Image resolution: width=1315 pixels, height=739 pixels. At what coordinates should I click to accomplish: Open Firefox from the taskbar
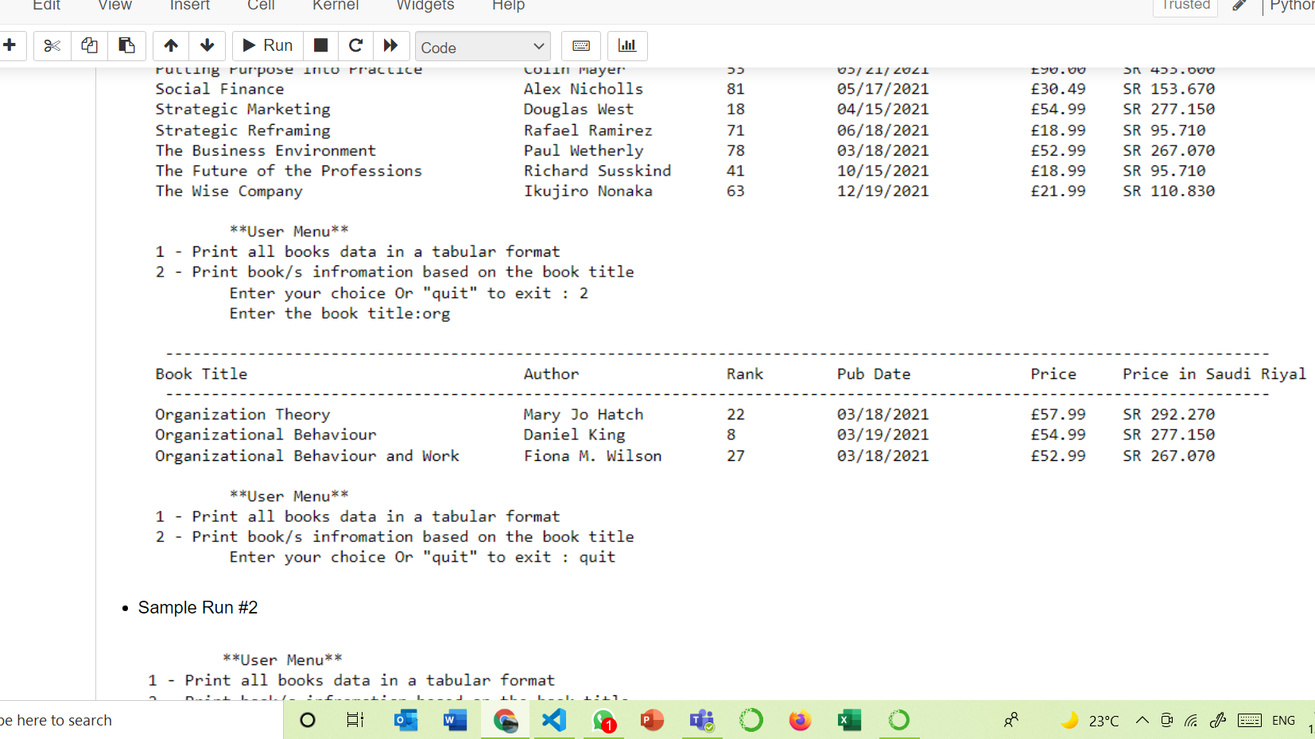800,720
